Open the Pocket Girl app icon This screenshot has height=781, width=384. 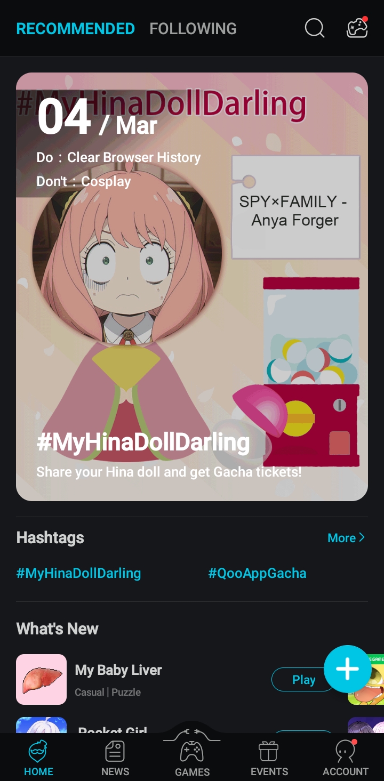pos(42,726)
